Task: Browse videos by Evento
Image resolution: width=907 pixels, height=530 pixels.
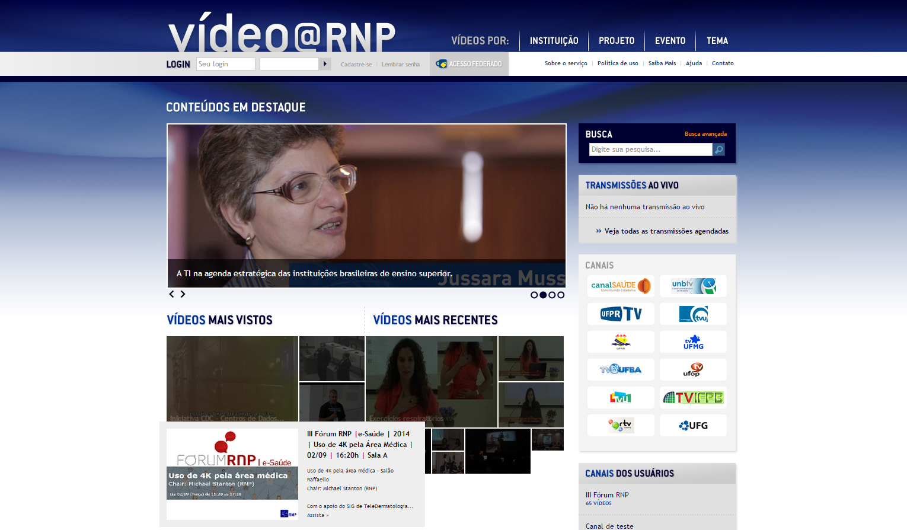Action: (x=670, y=41)
